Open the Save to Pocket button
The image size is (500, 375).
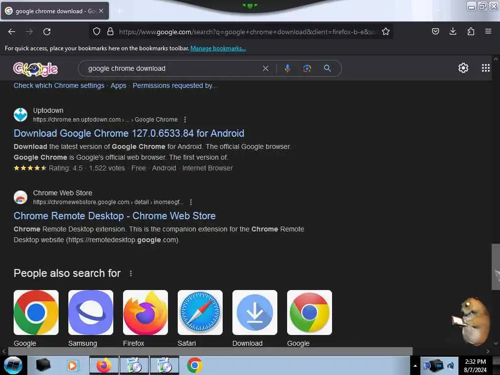click(435, 31)
